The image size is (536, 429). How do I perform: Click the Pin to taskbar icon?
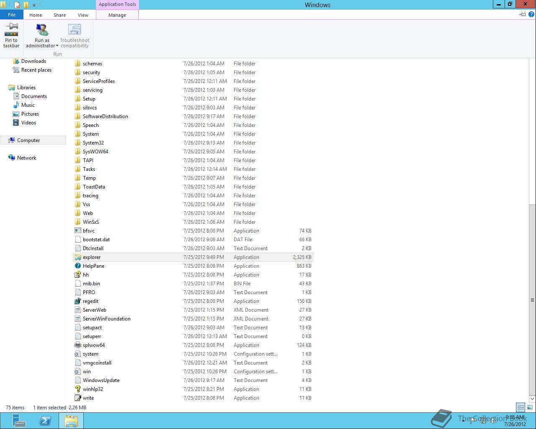[11, 30]
